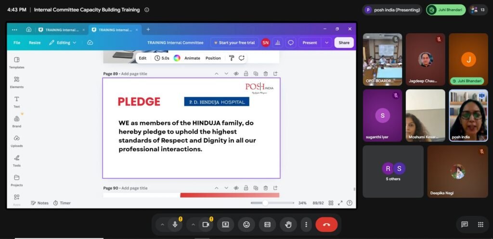Open grid view of pages
This screenshot has width=493, height=239.
point(331,203)
